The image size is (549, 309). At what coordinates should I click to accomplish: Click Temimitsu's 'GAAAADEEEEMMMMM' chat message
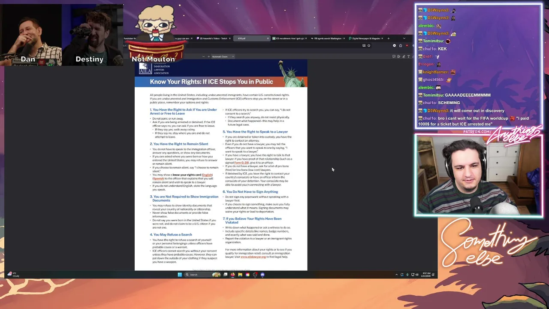[x=468, y=95]
